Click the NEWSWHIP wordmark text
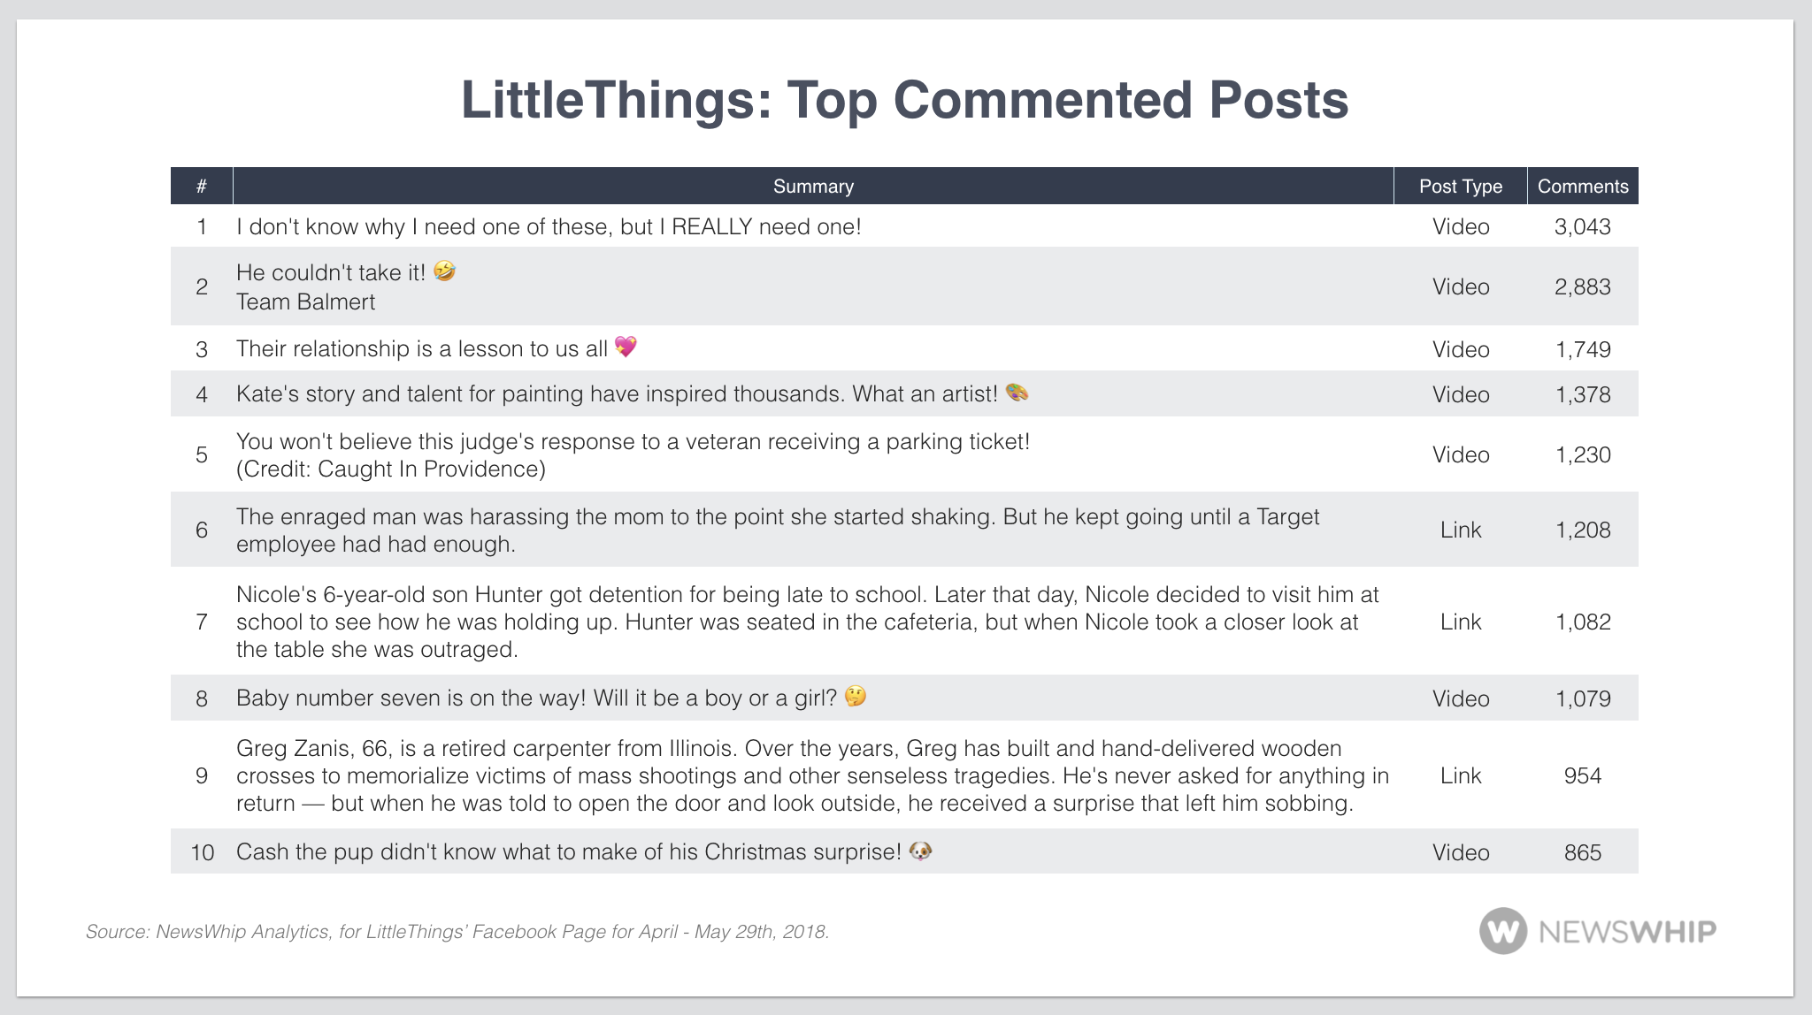 tap(1627, 931)
